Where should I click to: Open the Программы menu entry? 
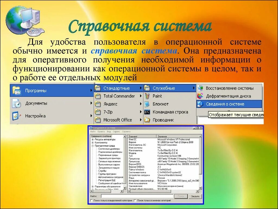[52, 91]
